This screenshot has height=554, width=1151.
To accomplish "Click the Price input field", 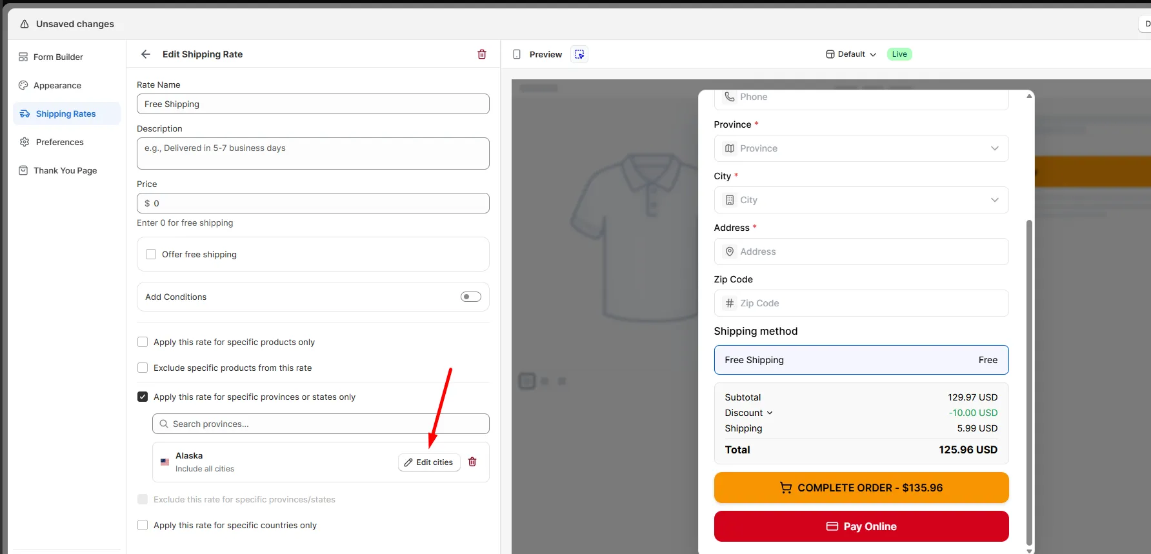I will coord(313,203).
